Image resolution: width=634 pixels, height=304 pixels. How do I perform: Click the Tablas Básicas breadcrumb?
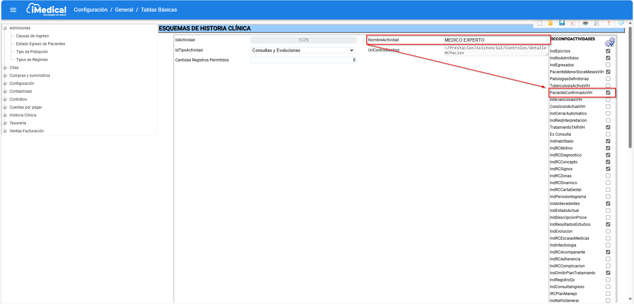pos(159,10)
